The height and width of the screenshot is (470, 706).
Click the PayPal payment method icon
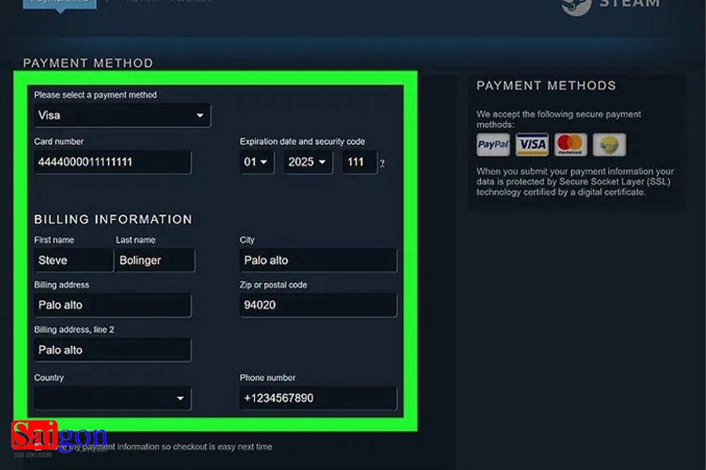pyautogui.click(x=493, y=144)
